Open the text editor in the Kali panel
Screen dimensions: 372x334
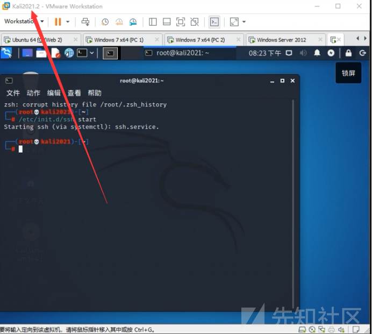(55, 53)
